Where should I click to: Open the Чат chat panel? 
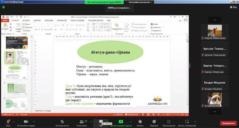101,121
